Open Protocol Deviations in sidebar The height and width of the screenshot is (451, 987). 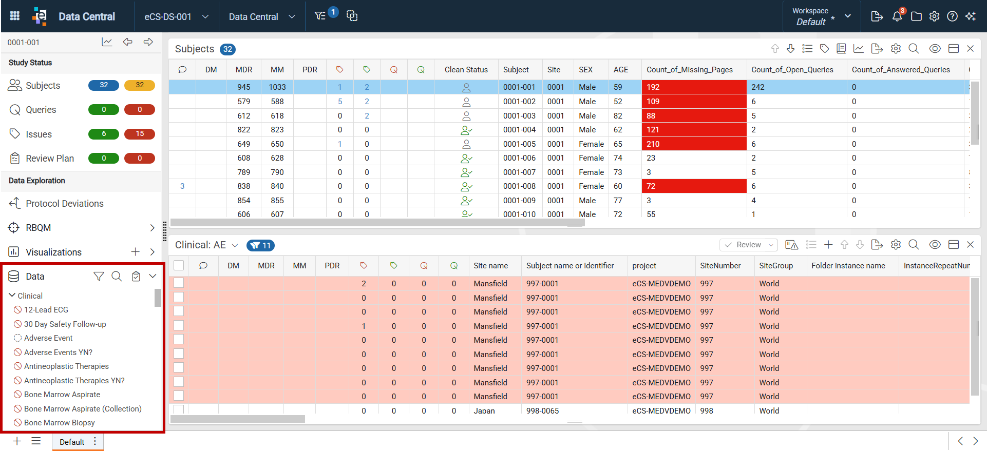point(65,204)
